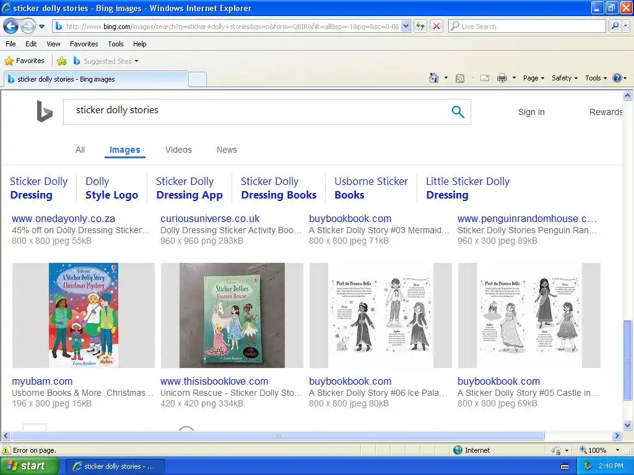Viewport: 634px width, 475px height.
Task: Open the Tools menu in menu bar
Action: [116, 44]
